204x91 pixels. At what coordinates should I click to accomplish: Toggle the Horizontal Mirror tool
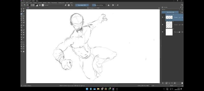tap(109, 5)
